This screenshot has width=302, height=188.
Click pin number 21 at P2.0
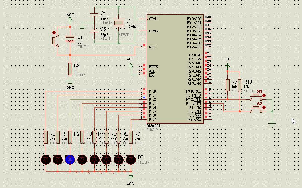209,53
